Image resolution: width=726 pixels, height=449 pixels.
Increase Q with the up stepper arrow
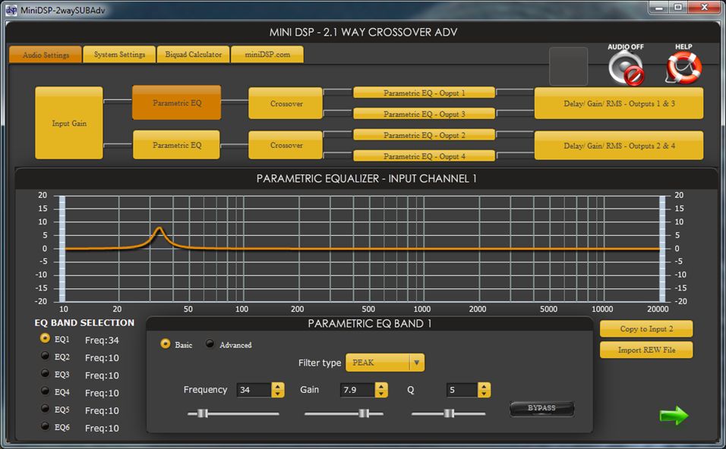484,386
